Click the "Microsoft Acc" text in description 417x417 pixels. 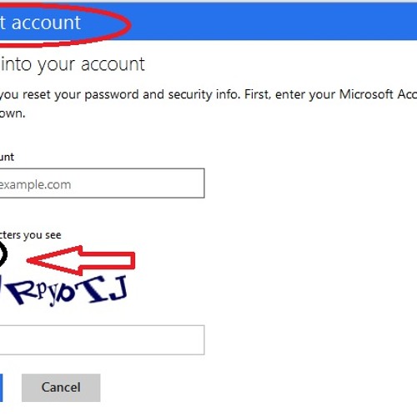378,94
